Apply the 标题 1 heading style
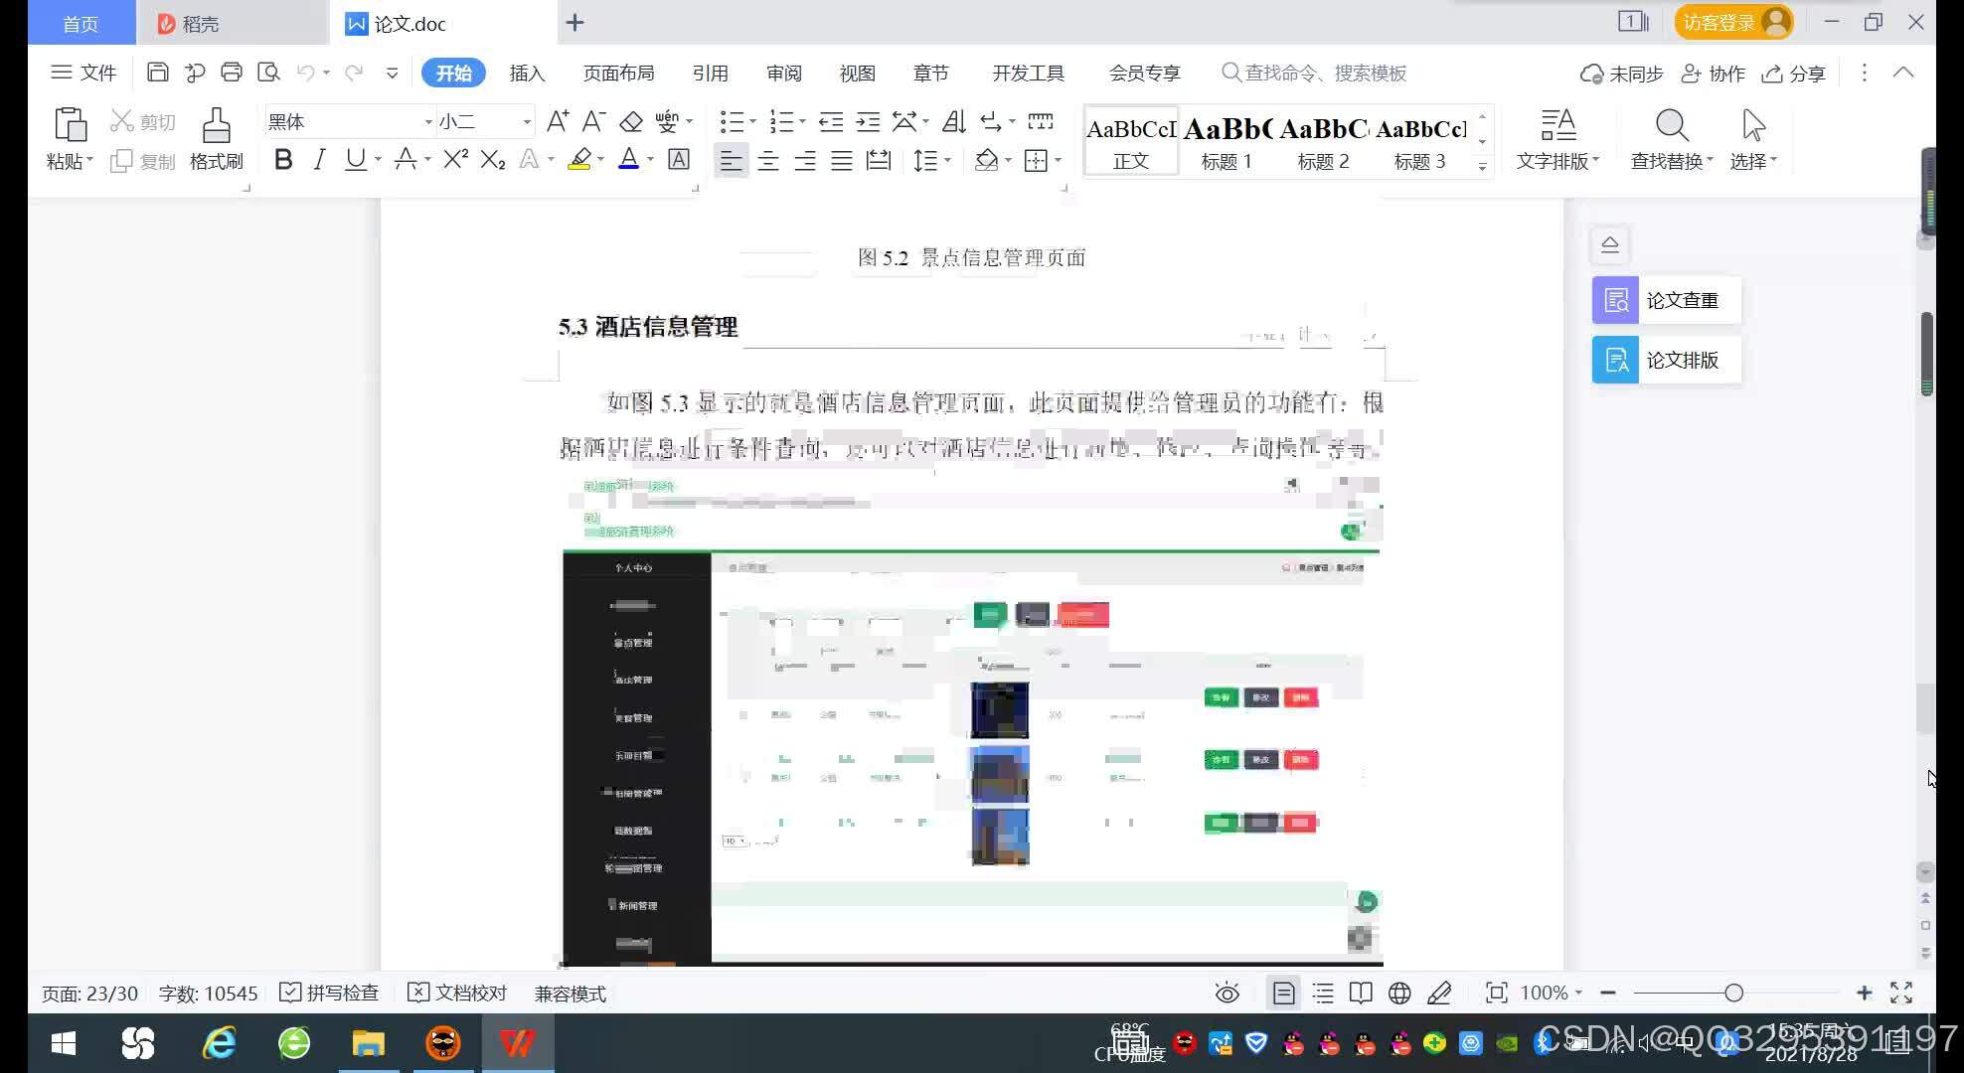Screen dimensions: 1964x1073 [1227, 141]
